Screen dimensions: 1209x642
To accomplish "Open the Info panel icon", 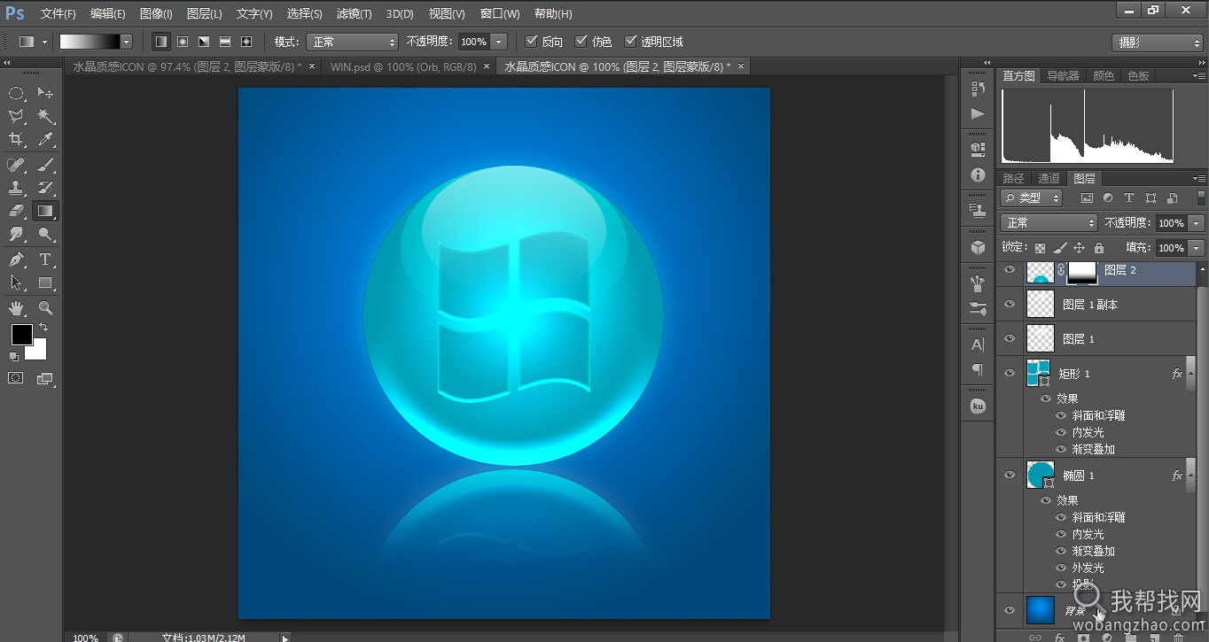I will click(x=978, y=175).
